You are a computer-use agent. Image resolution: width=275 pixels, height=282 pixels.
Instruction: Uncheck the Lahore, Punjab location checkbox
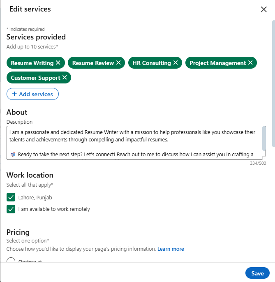(x=11, y=197)
